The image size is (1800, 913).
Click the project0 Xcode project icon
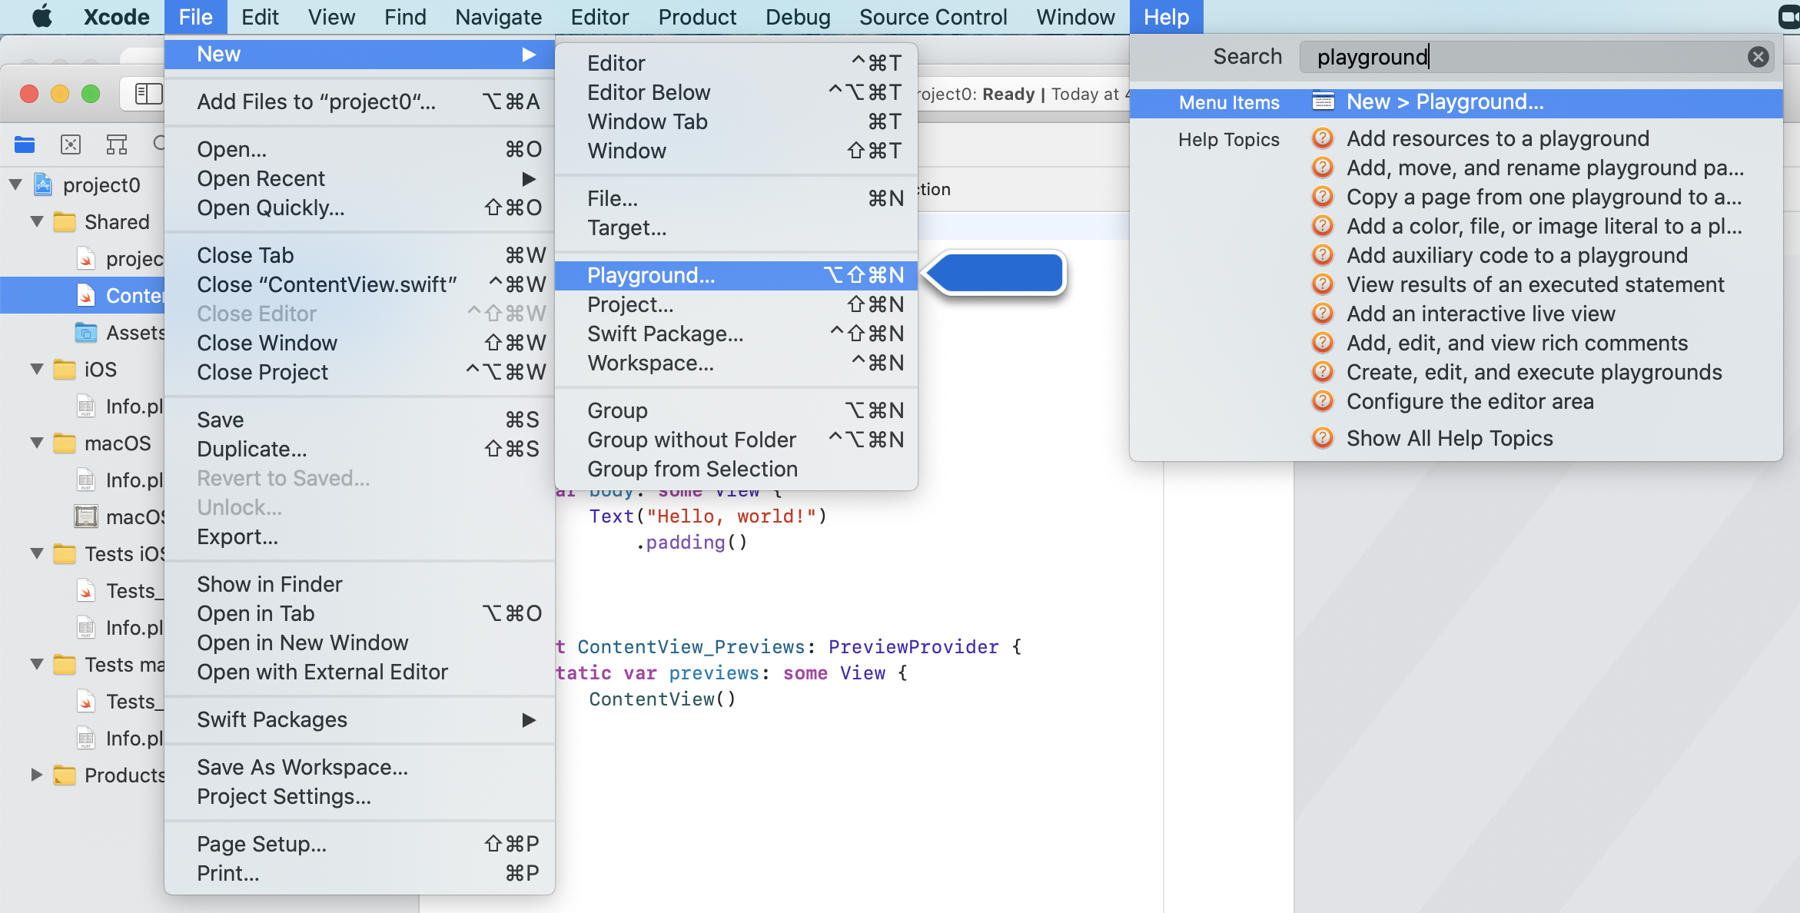44,185
